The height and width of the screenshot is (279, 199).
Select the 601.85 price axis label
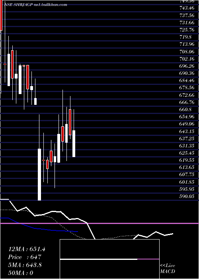tap(187, 182)
